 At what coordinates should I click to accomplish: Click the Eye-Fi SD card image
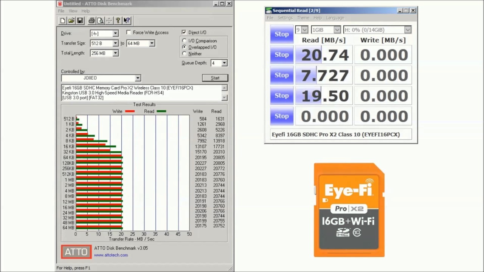click(x=349, y=210)
